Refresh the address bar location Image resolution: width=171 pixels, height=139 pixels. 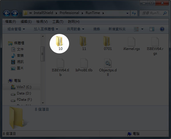coord(134,13)
